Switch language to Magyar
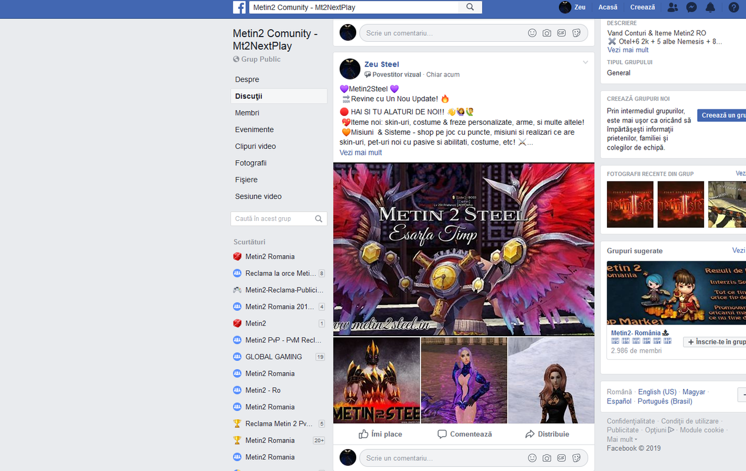The height and width of the screenshot is (471, 746). 694,392
